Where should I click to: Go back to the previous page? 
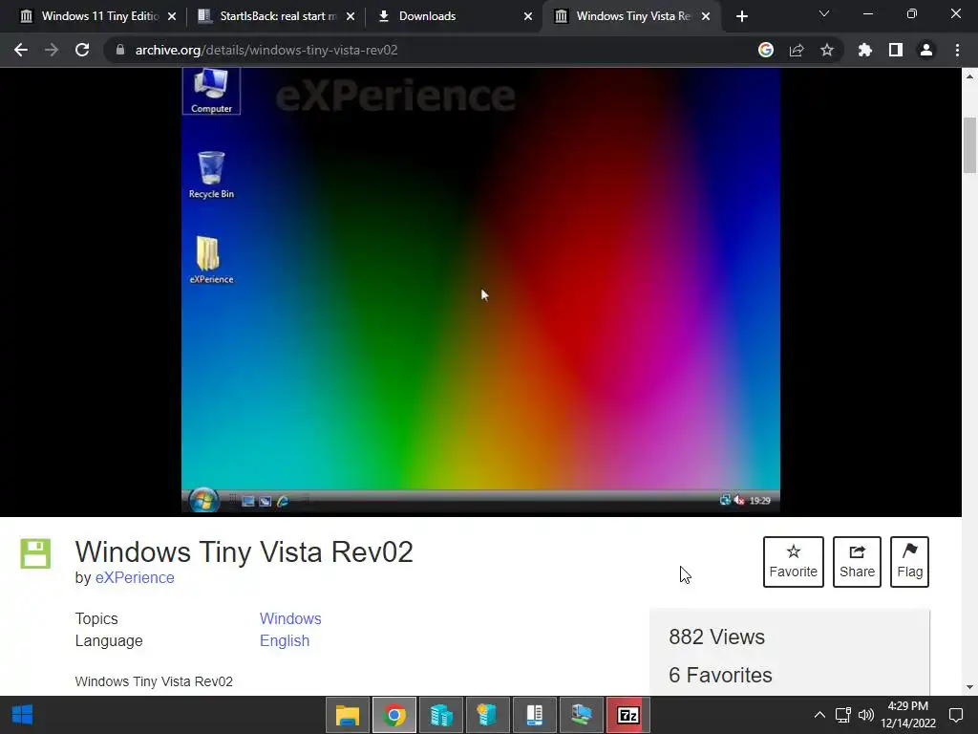click(x=21, y=50)
